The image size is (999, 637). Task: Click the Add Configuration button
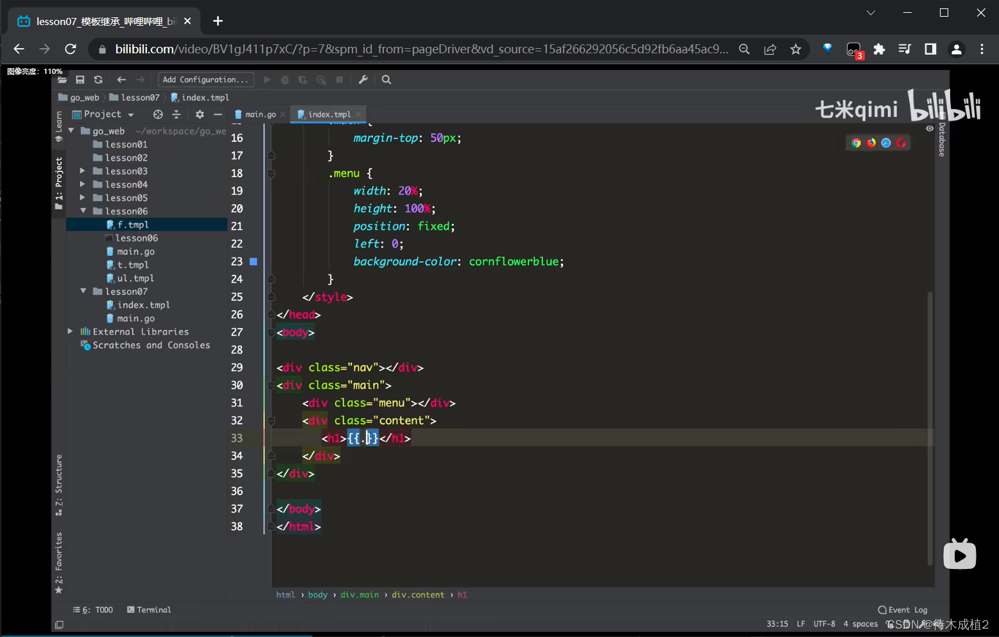[205, 80]
